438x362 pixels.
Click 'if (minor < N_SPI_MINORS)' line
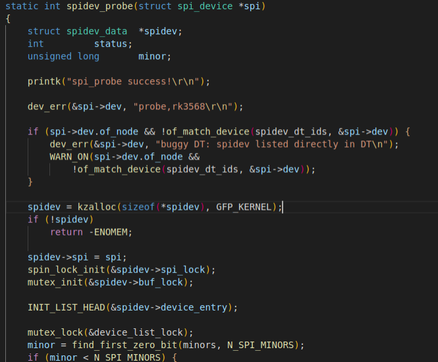point(97,357)
